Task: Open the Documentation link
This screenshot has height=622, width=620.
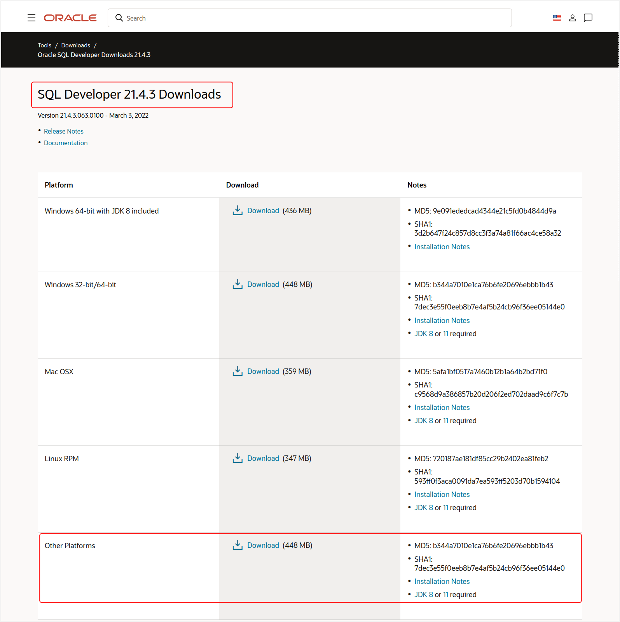Action: pos(66,143)
